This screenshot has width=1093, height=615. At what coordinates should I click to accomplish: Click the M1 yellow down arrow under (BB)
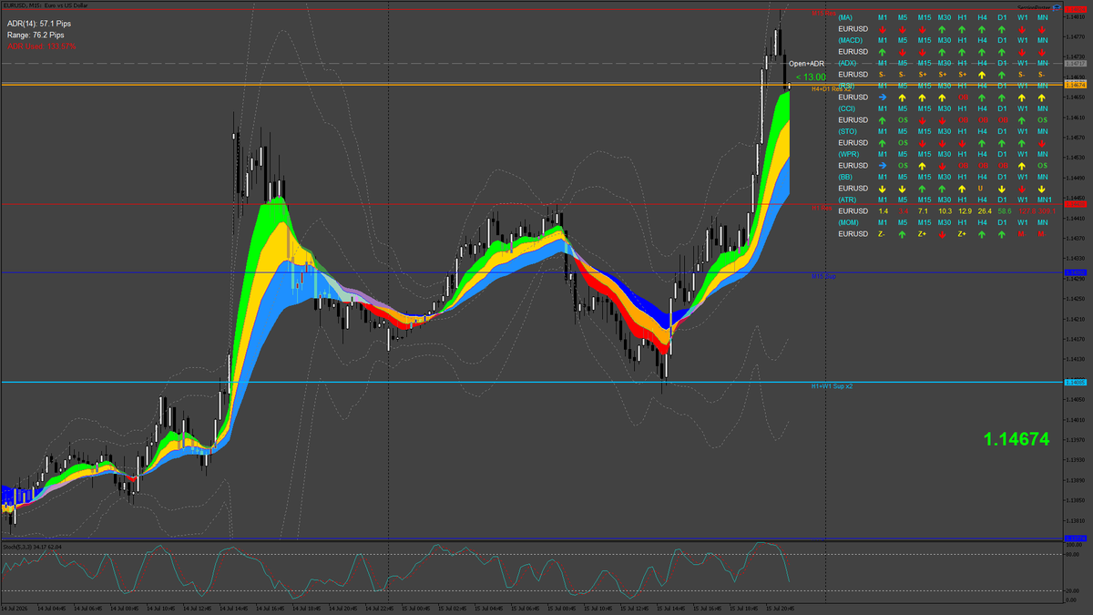tap(883, 189)
